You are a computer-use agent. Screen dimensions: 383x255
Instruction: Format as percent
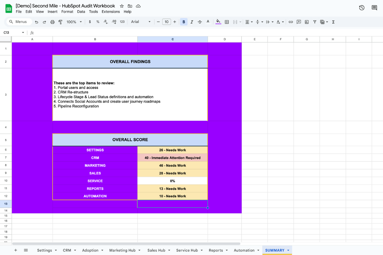pyautogui.click(x=98, y=22)
